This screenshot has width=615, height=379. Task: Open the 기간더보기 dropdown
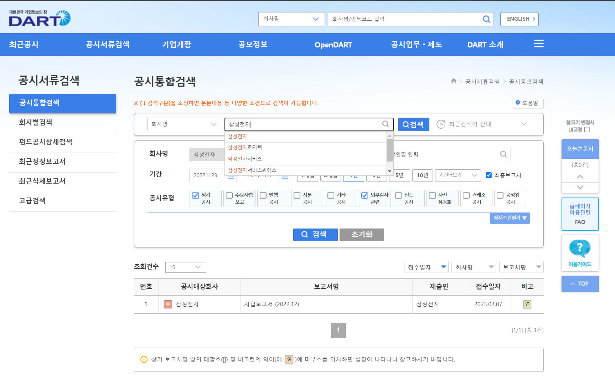458,175
